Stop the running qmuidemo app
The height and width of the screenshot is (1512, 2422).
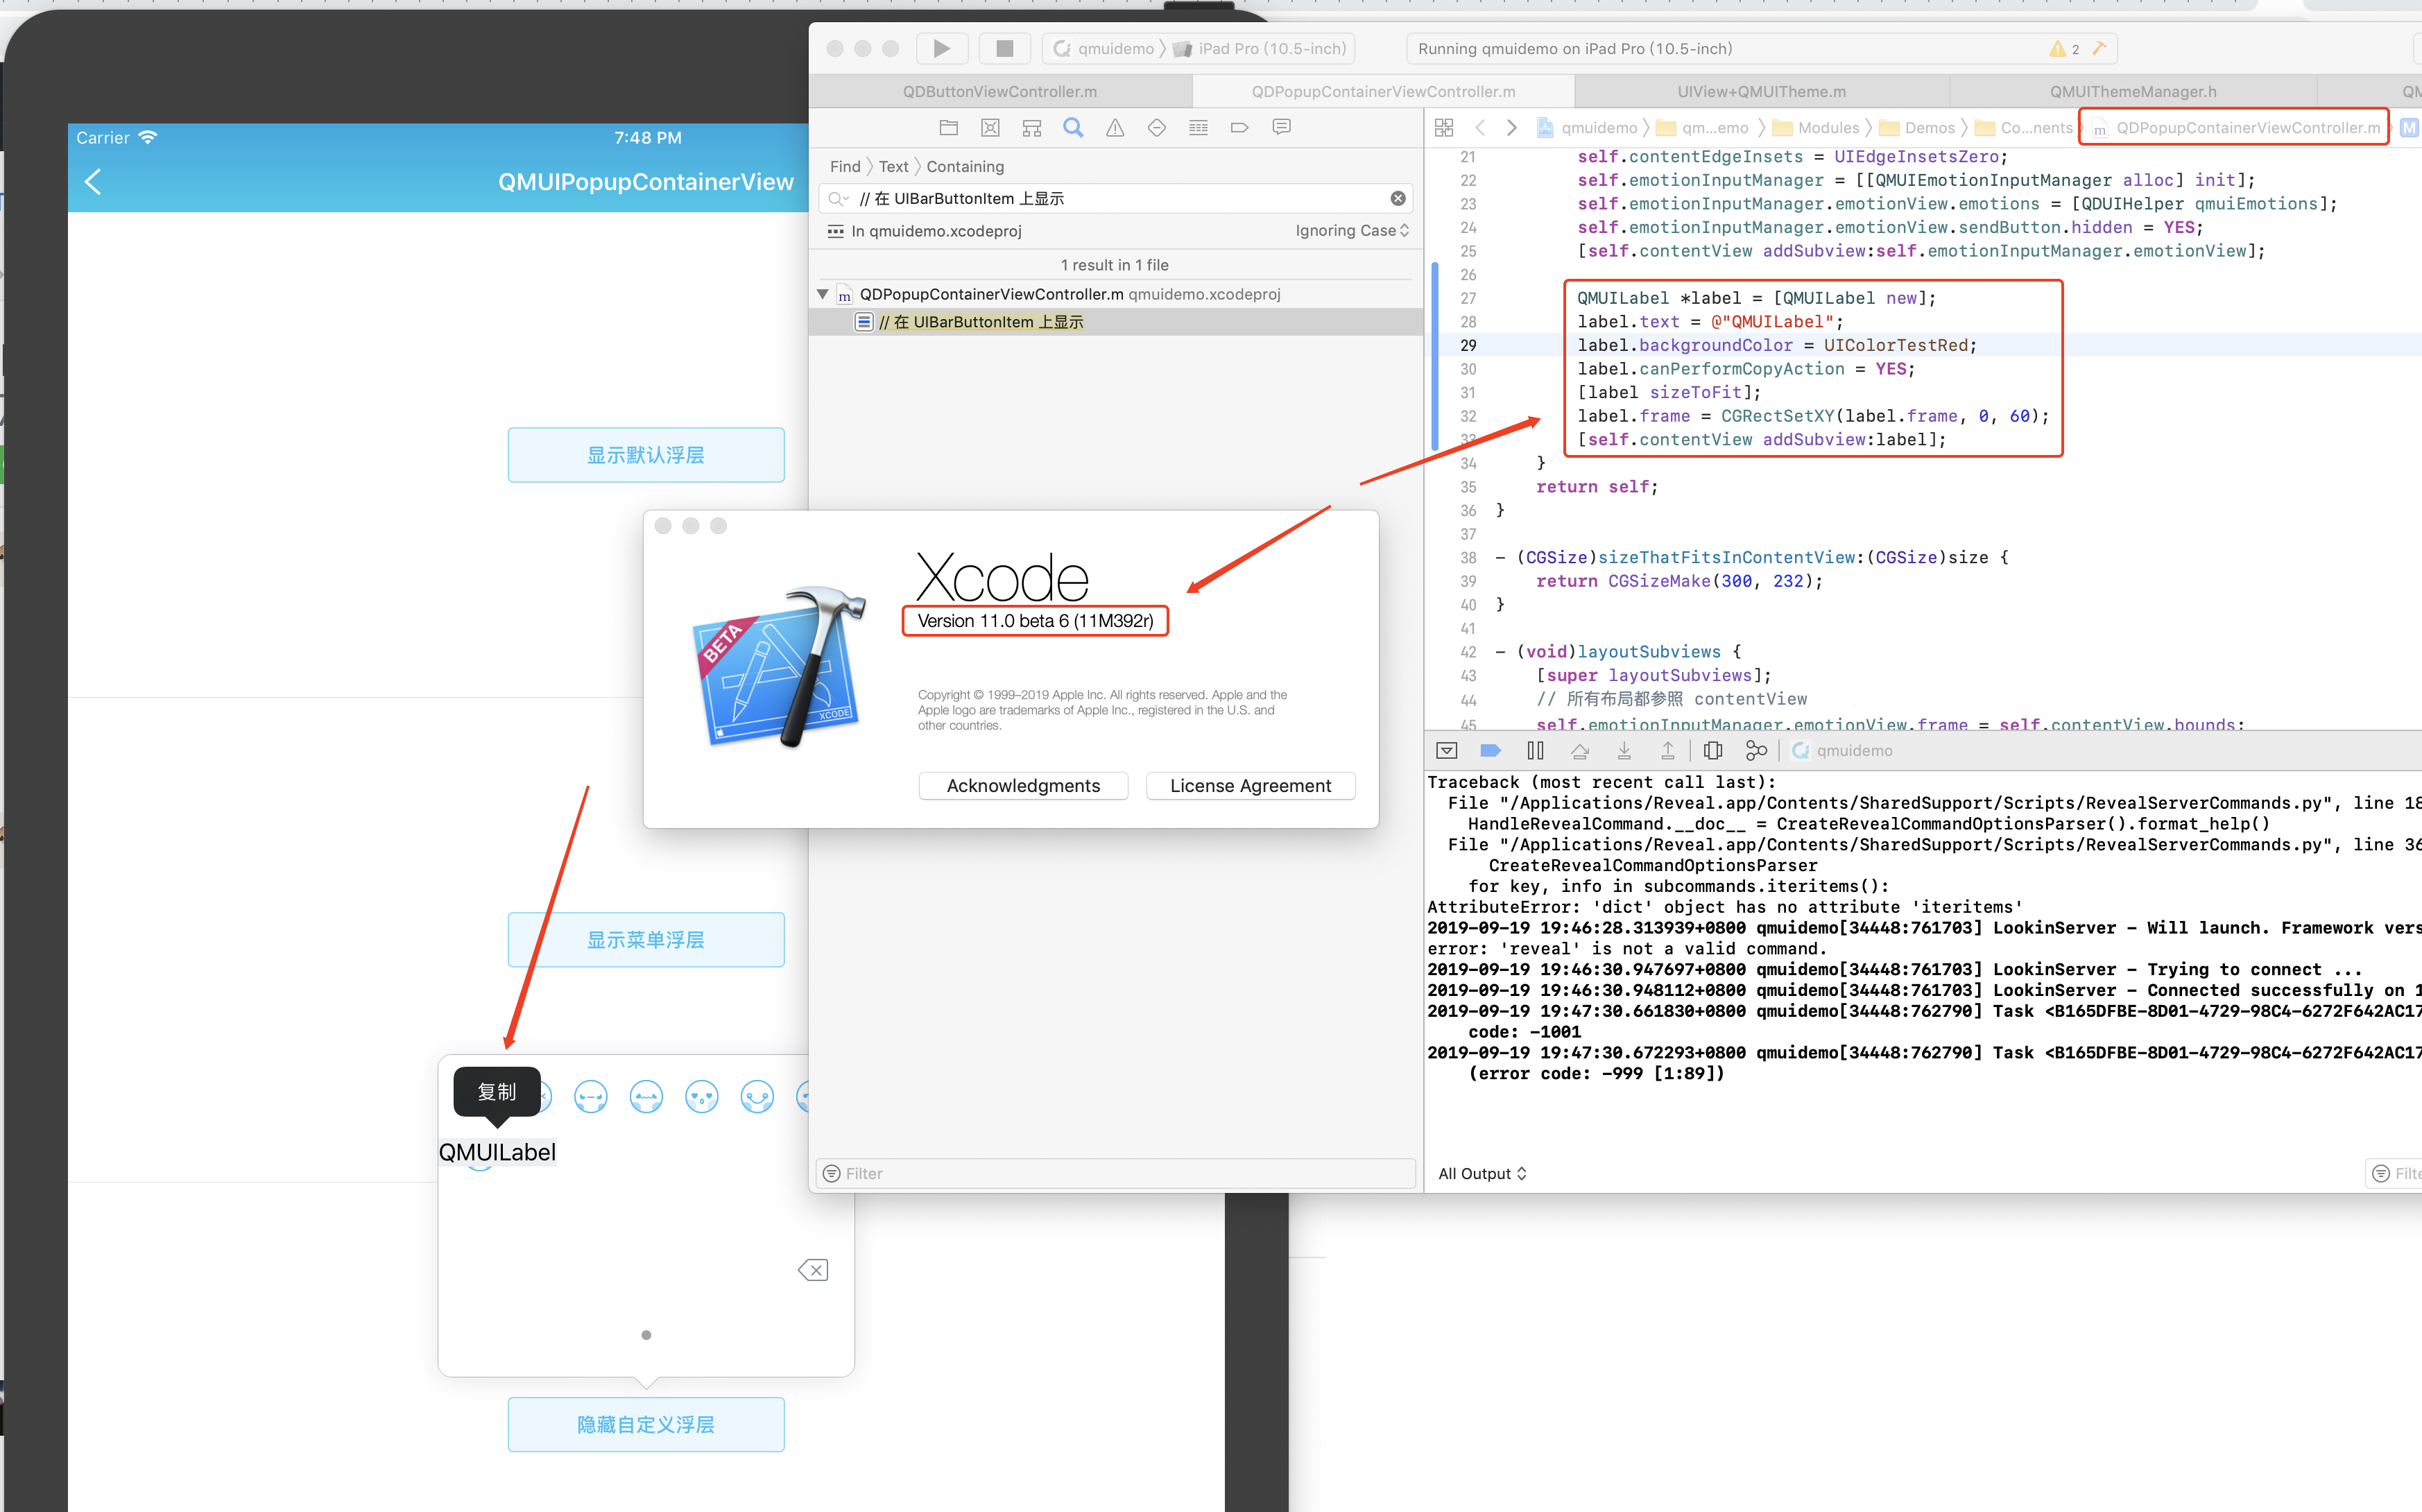click(1004, 48)
